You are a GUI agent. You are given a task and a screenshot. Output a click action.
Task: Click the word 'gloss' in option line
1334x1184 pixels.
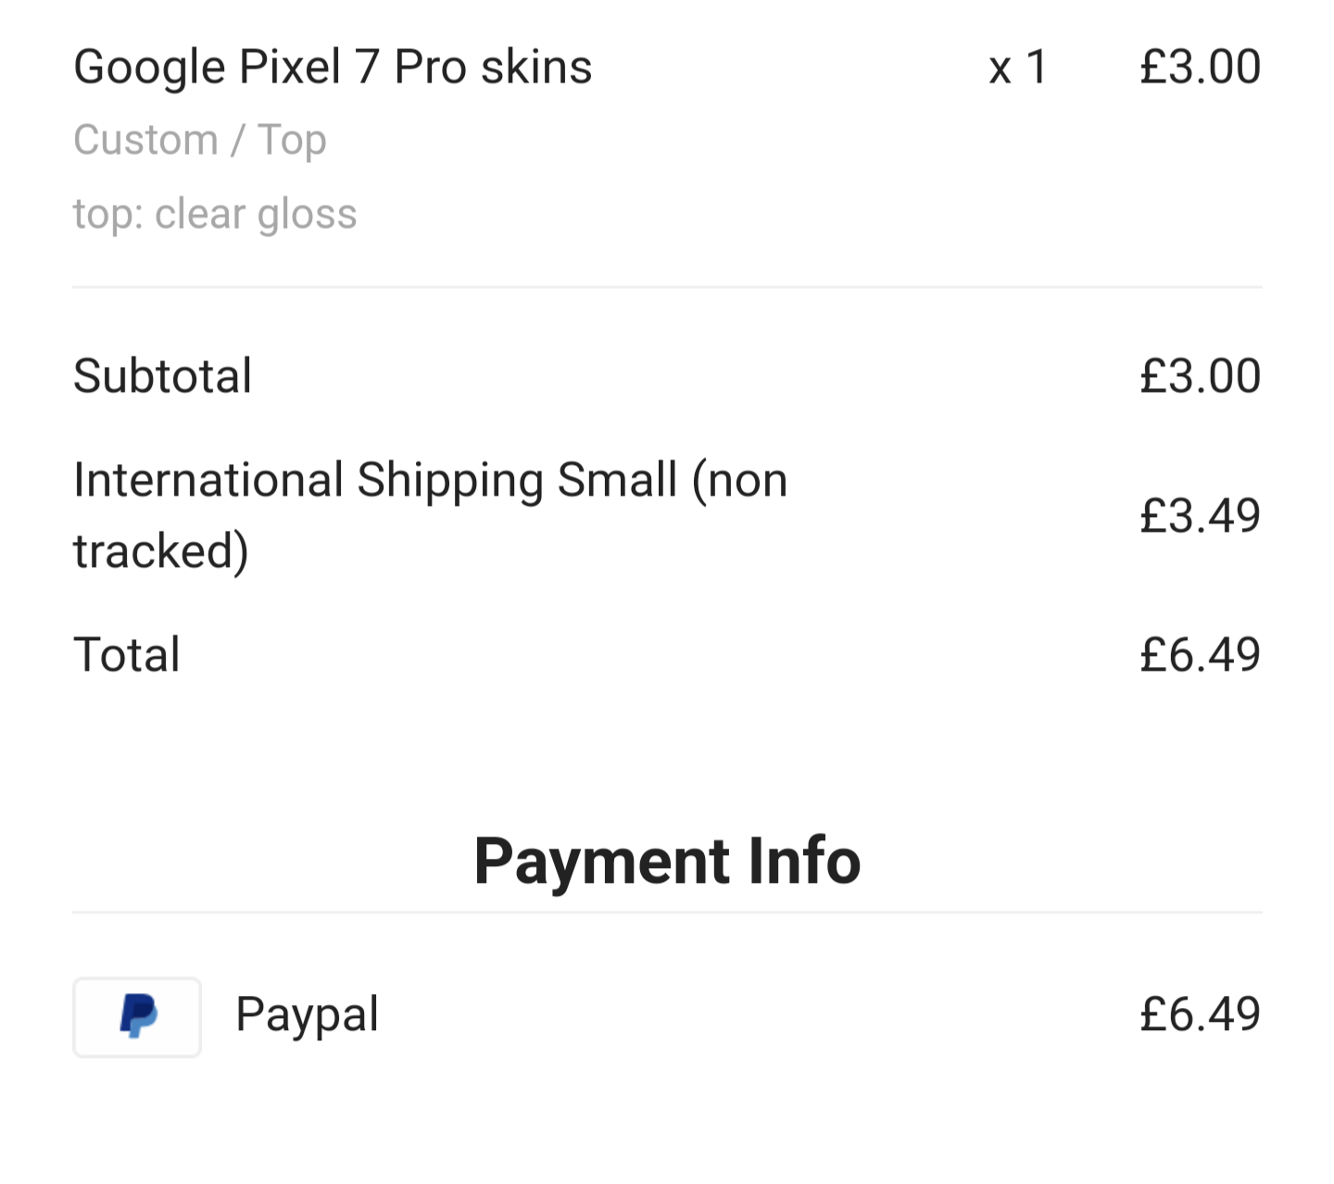coord(307,214)
